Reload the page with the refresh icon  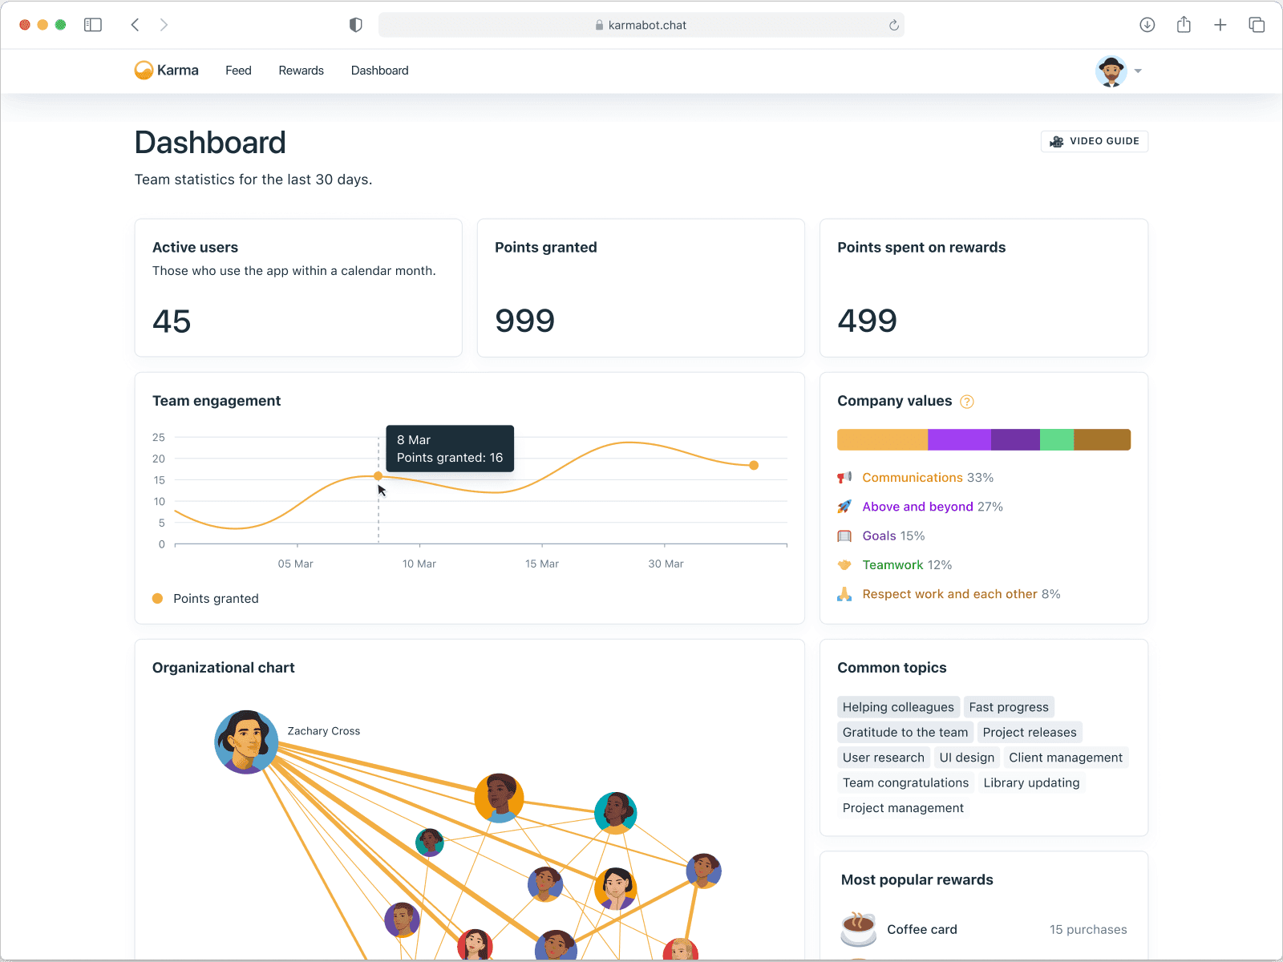[894, 25]
